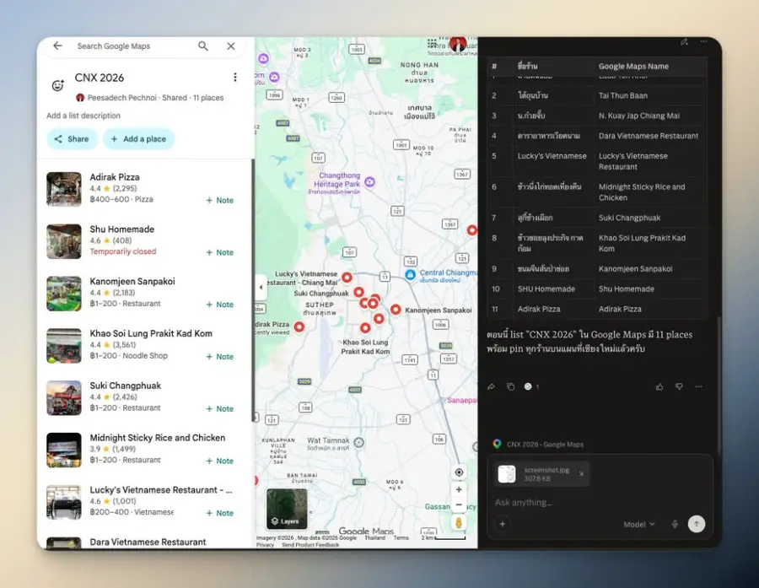Click the edit pencil icon in chat panel

(x=684, y=42)
